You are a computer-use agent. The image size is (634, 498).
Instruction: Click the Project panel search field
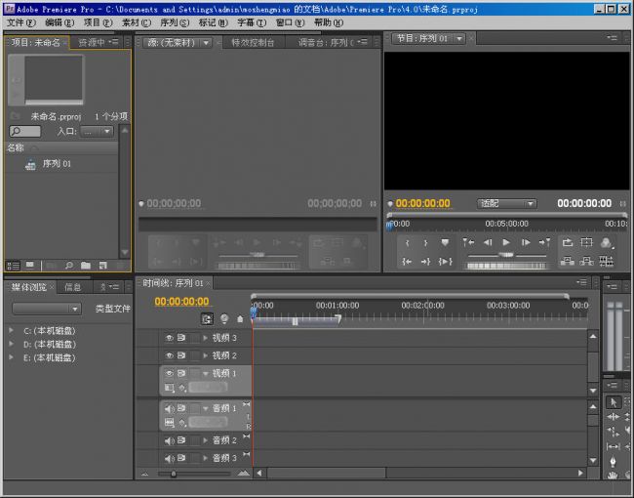click(25, 131)
